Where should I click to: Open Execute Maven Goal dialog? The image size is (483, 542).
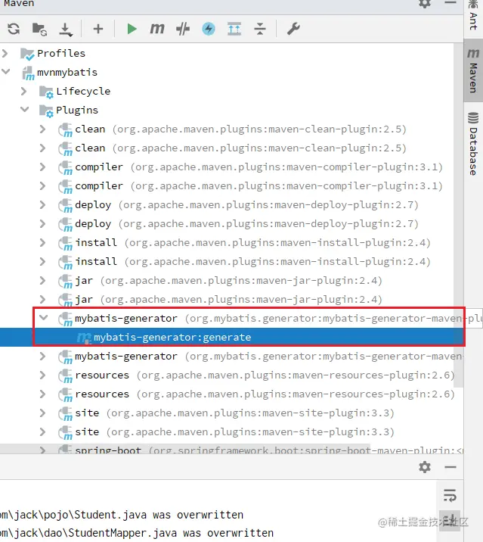[x=157, y=29]
